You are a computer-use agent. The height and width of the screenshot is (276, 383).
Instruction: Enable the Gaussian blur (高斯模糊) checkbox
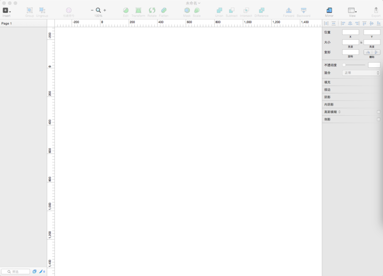pyautogui.click(x=379, y=112)
